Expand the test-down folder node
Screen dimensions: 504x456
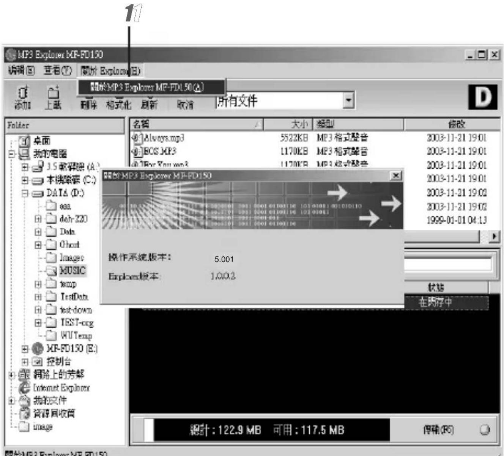pos(38,310)
